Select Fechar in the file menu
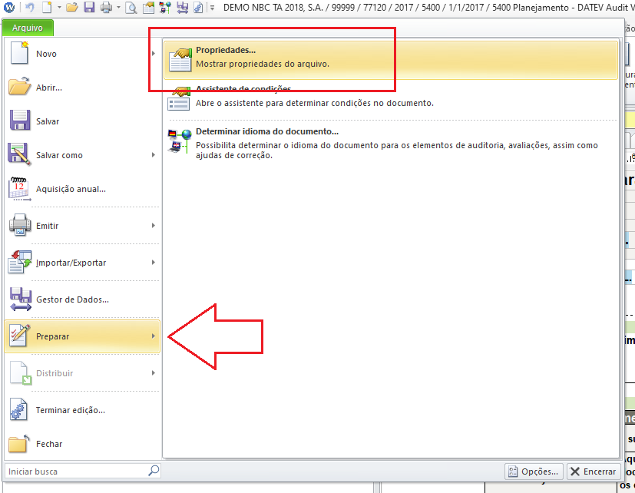 tap(82, 444)
